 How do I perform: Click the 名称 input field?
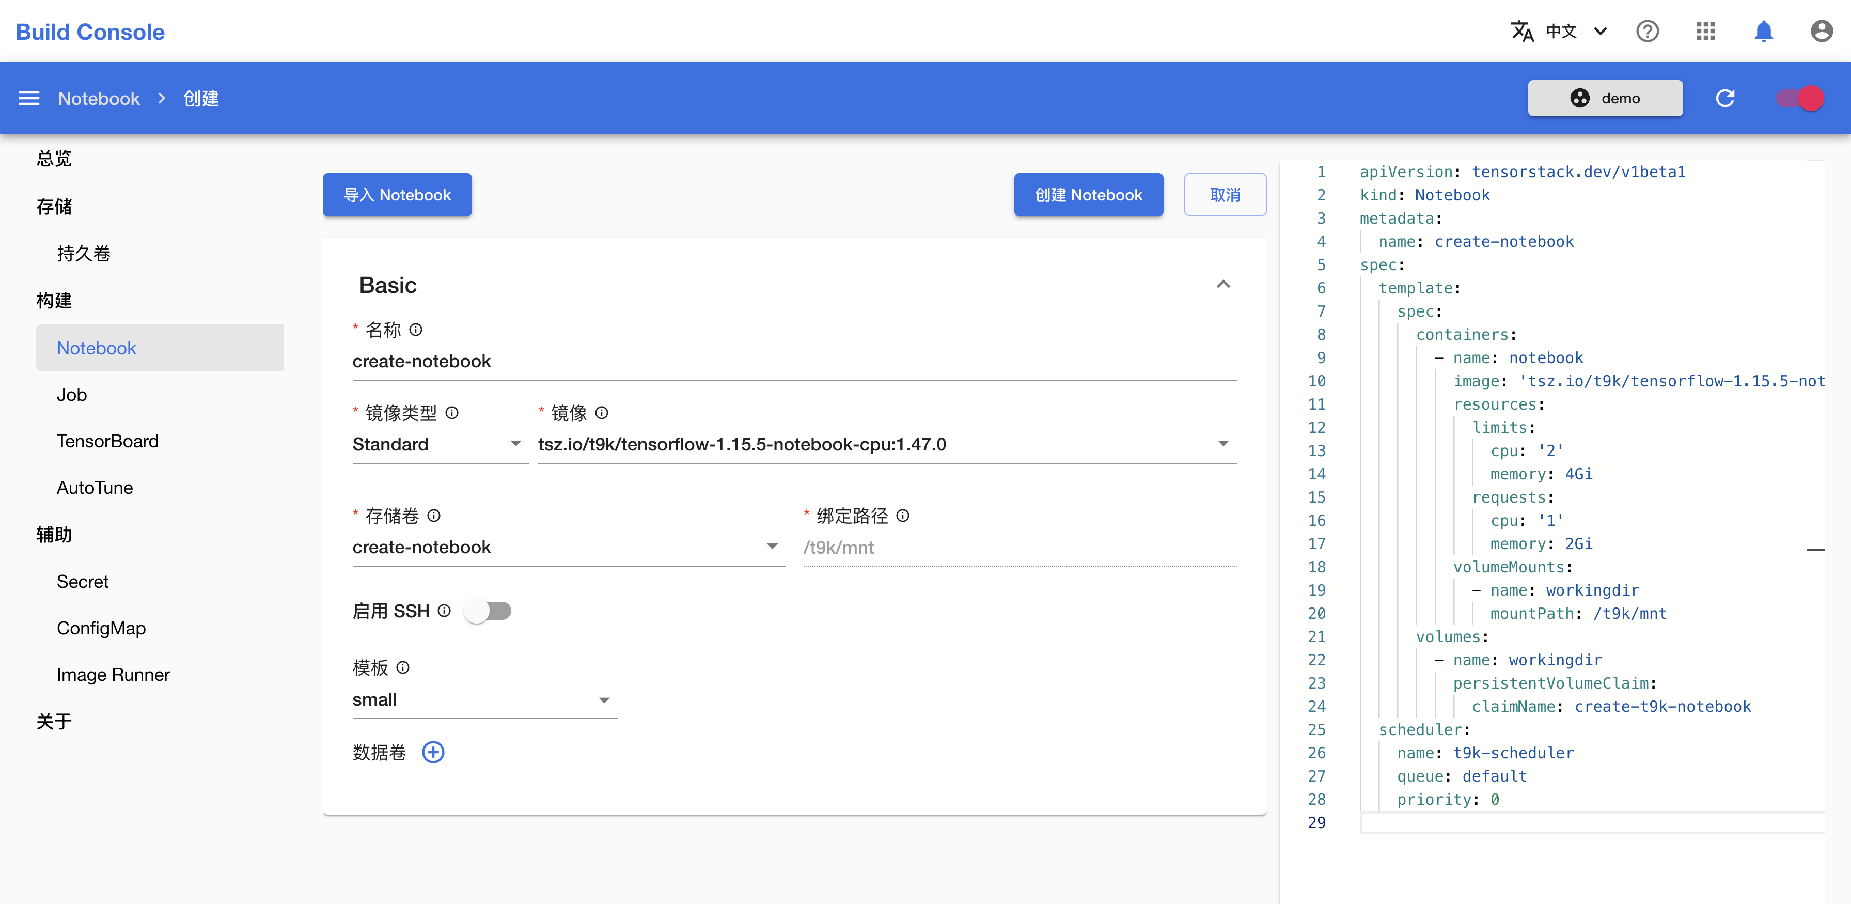[x=794, y=362]
